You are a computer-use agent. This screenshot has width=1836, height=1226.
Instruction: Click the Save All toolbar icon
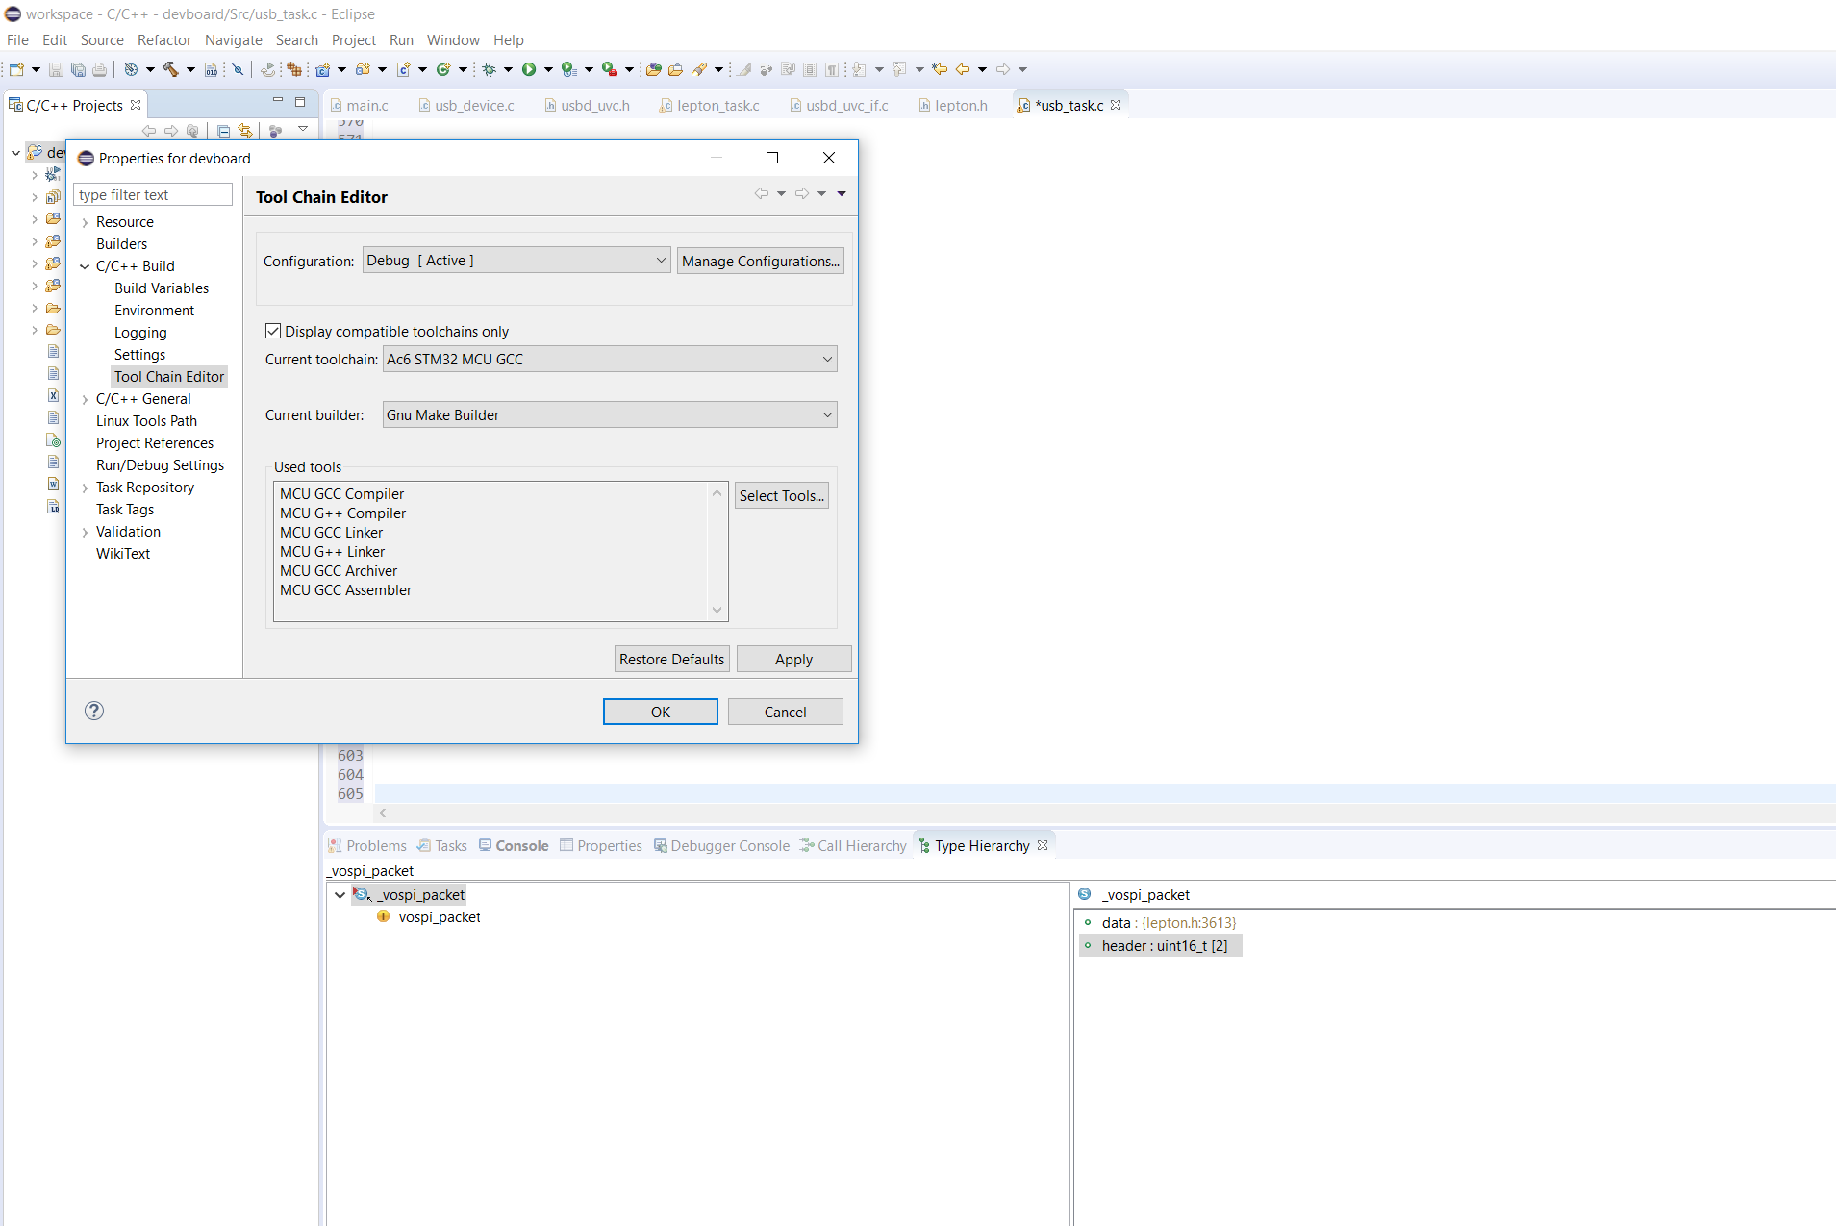click(x=78, y=69)
